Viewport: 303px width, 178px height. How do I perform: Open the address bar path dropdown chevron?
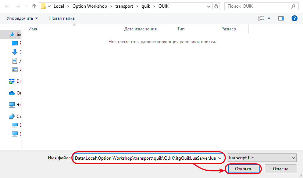point(208,6)
